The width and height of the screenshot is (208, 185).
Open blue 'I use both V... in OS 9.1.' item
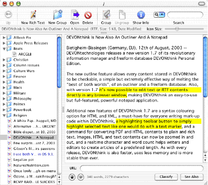34,154
